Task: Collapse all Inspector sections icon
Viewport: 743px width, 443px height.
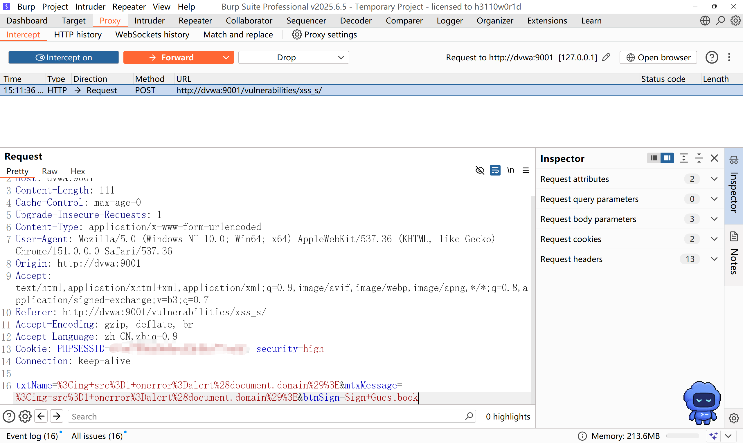Action: (699, 158)
